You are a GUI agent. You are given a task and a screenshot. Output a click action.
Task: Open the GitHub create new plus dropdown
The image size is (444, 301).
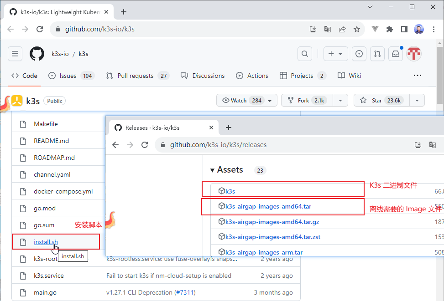point(335,54)
